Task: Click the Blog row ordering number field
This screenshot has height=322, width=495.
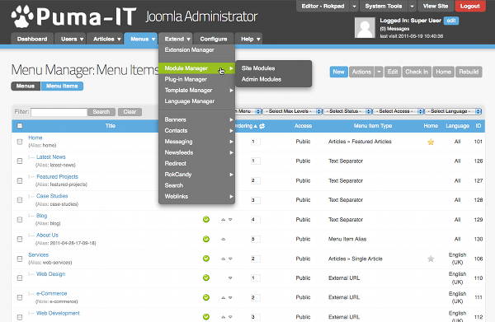Action: tap(256, 220)
